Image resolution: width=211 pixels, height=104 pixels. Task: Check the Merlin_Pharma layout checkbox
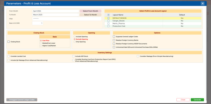point(109,24)
